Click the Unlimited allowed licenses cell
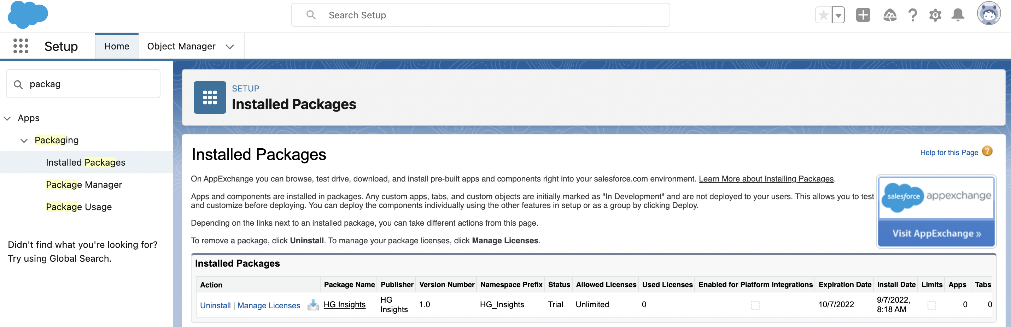Viewport: 1011px width, 327px height. click(592, 304)
